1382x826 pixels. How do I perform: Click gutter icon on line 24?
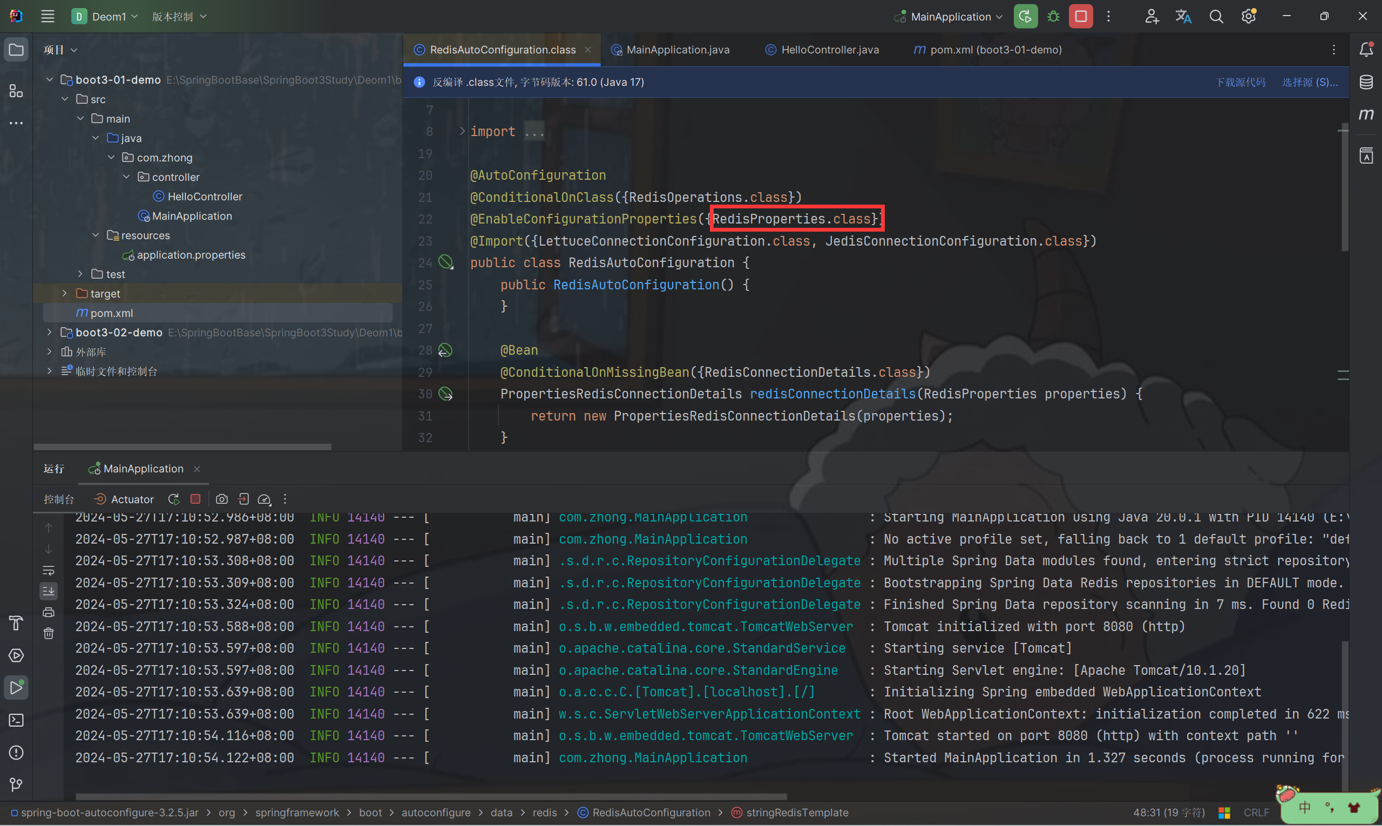tap(446, 262)
